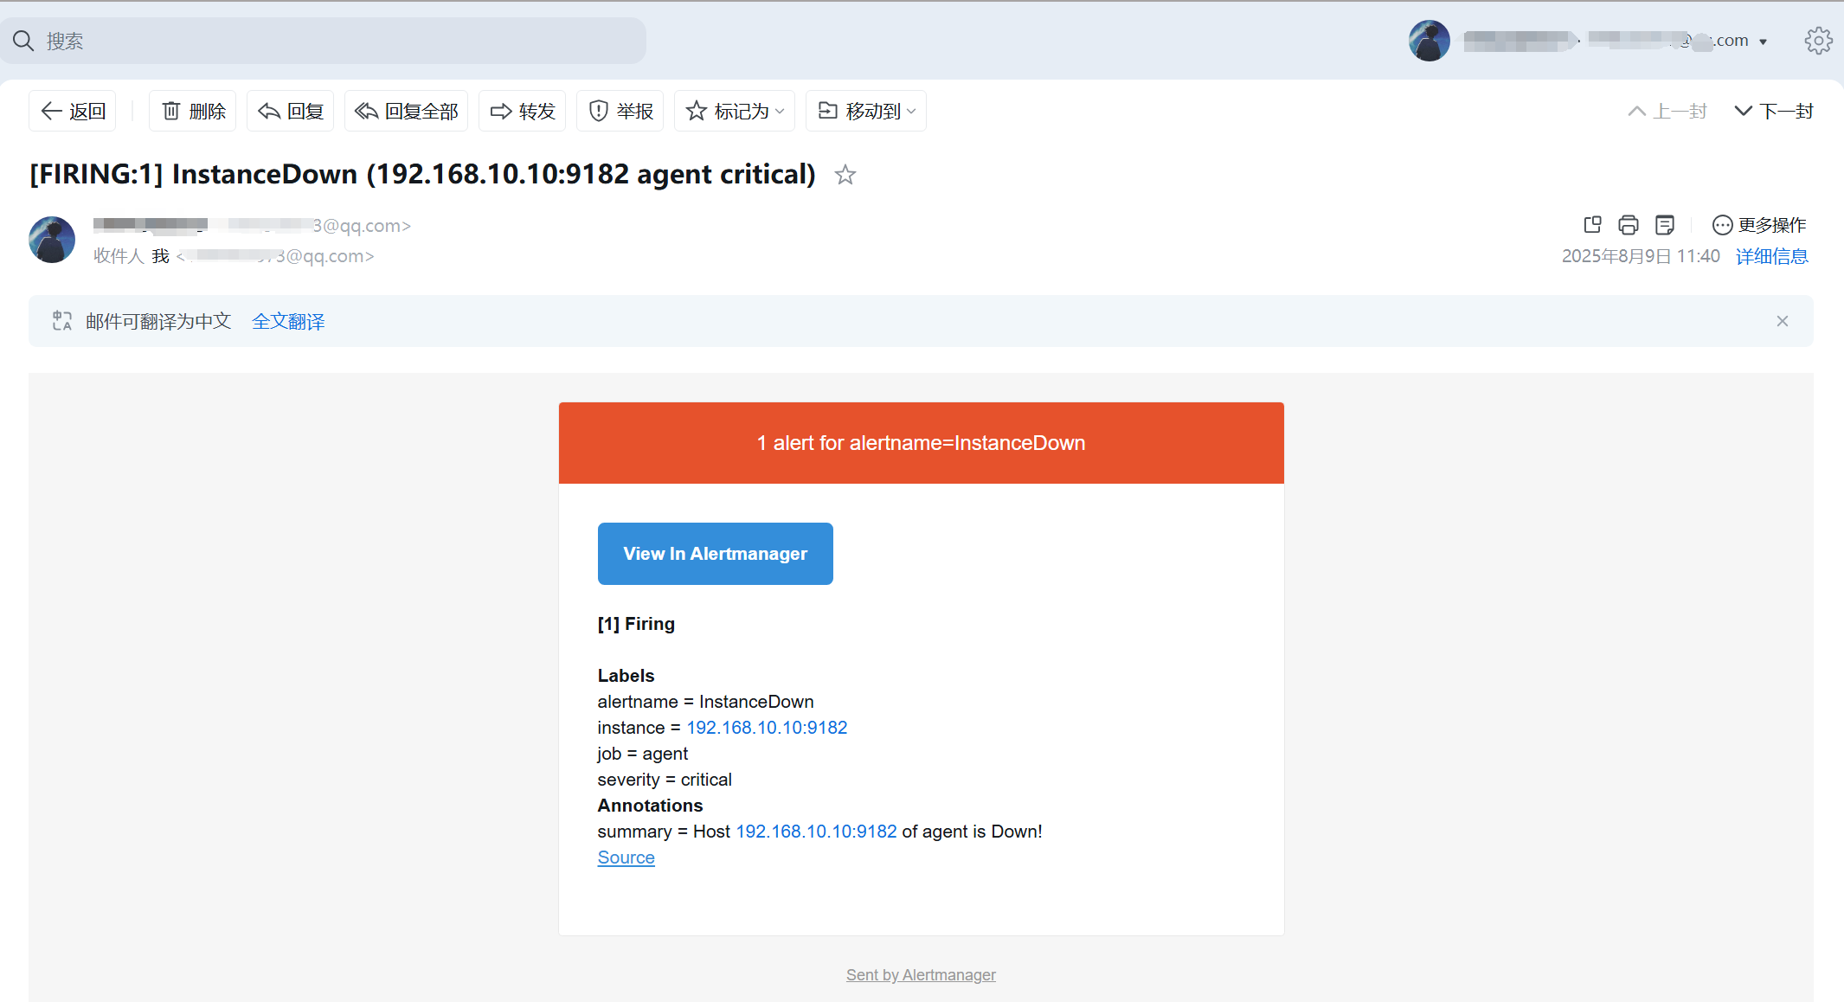Click the 'job = agent' label text
1844x1002 pixels.
(x=643, y=754)
